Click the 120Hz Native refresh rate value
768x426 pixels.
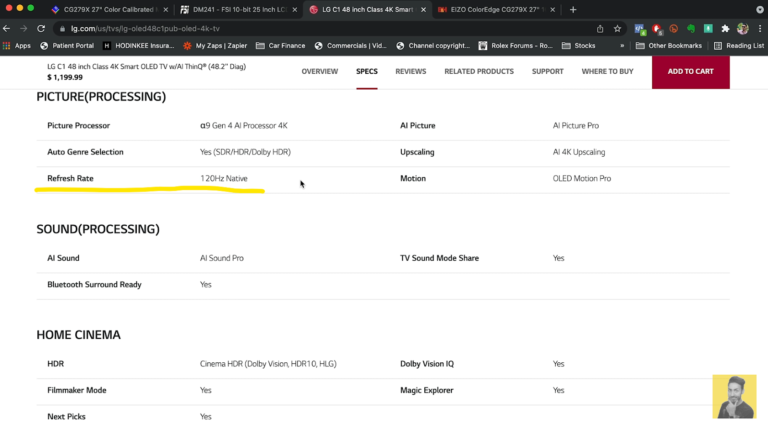[x=224, y=178]
